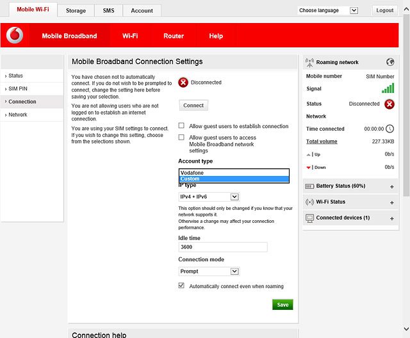Viewport: 410px width, 338px height.
Task: Open the Total volume link
Action: coord(322,141)
